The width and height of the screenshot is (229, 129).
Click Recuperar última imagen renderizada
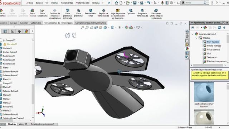click(156, 14)
